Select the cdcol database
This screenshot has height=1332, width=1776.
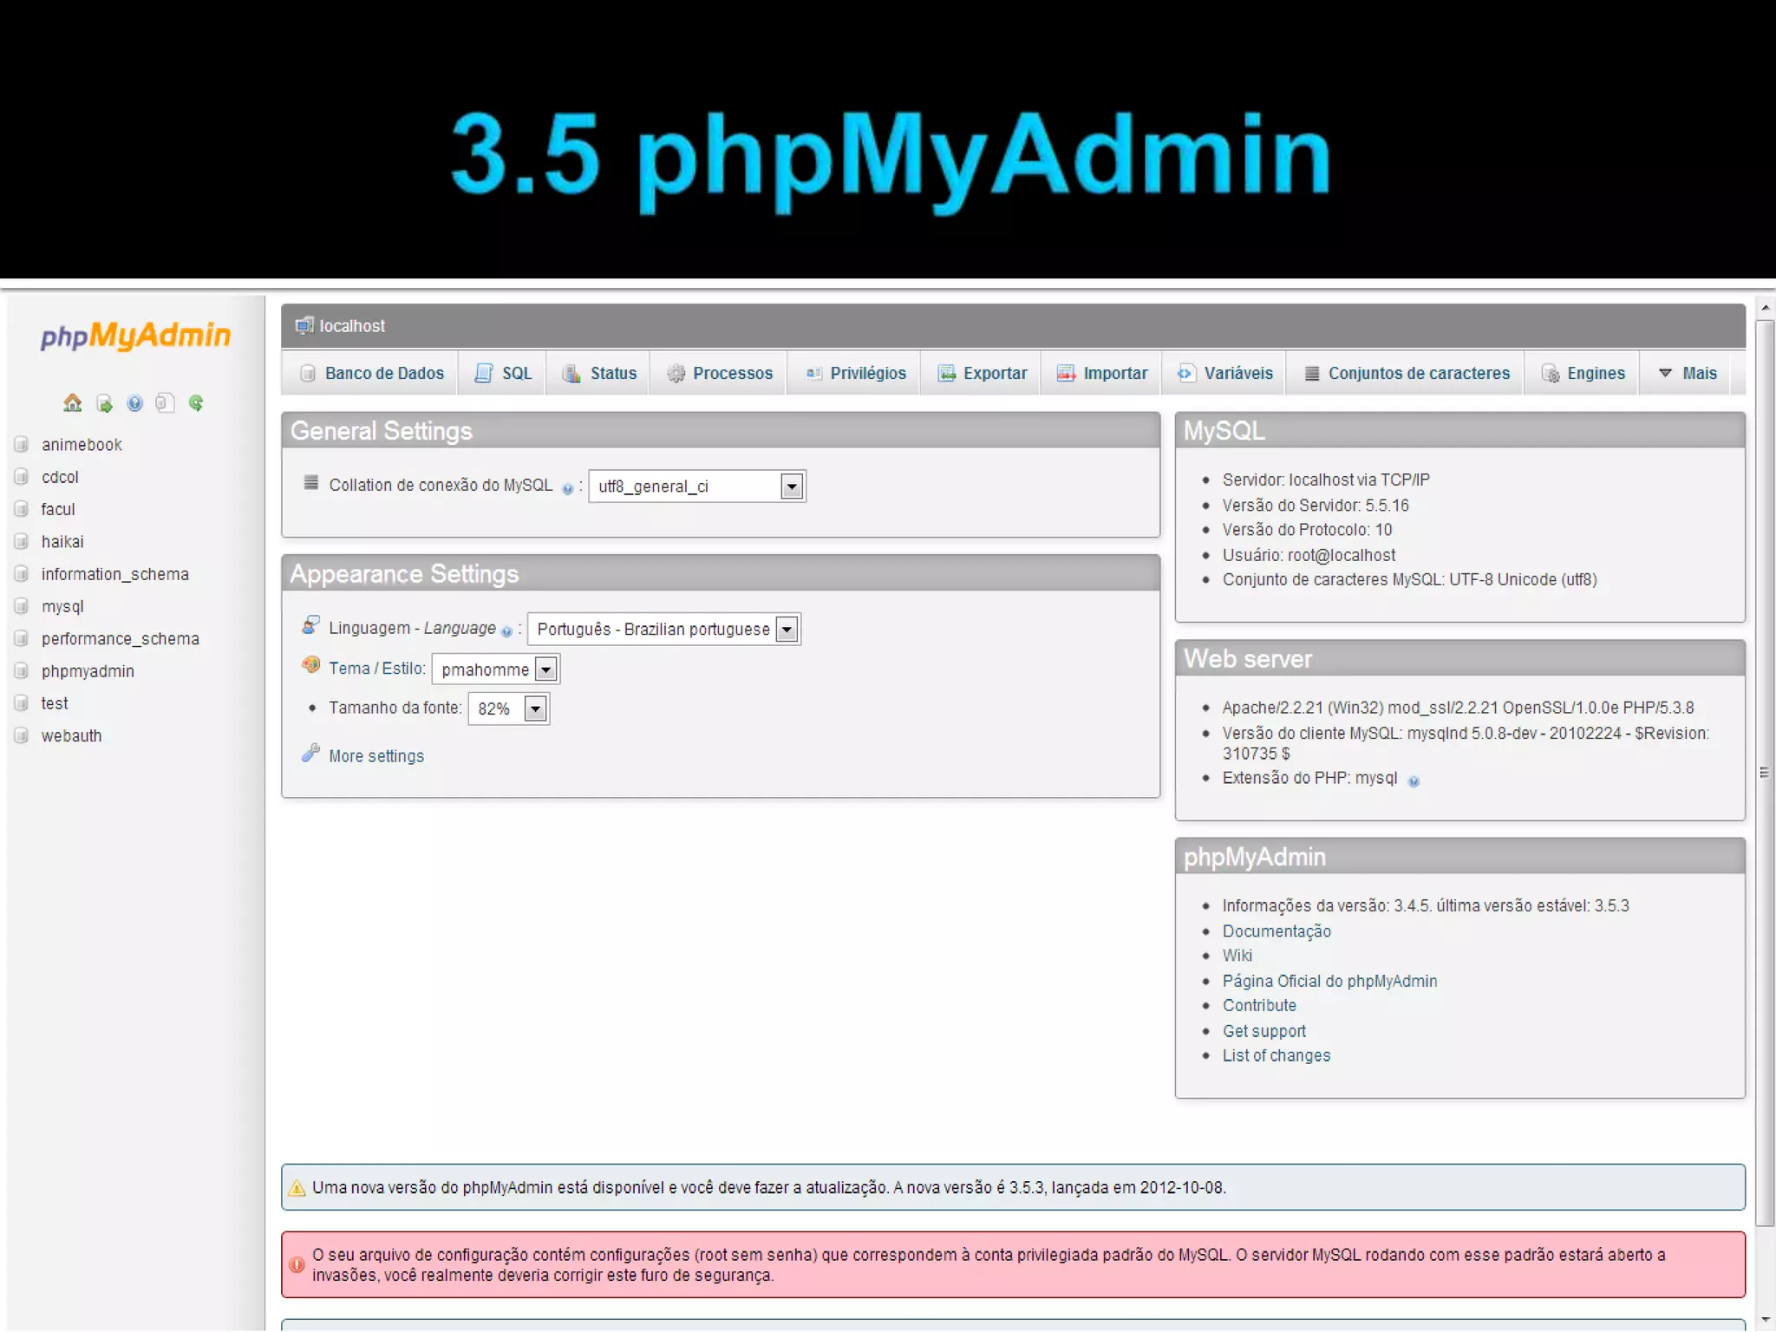pos(60,477)
